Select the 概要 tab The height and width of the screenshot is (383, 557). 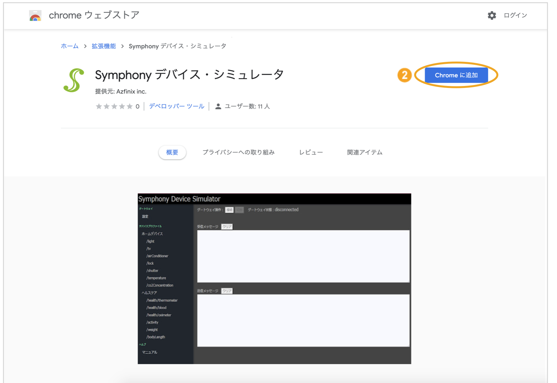[172, 152]
